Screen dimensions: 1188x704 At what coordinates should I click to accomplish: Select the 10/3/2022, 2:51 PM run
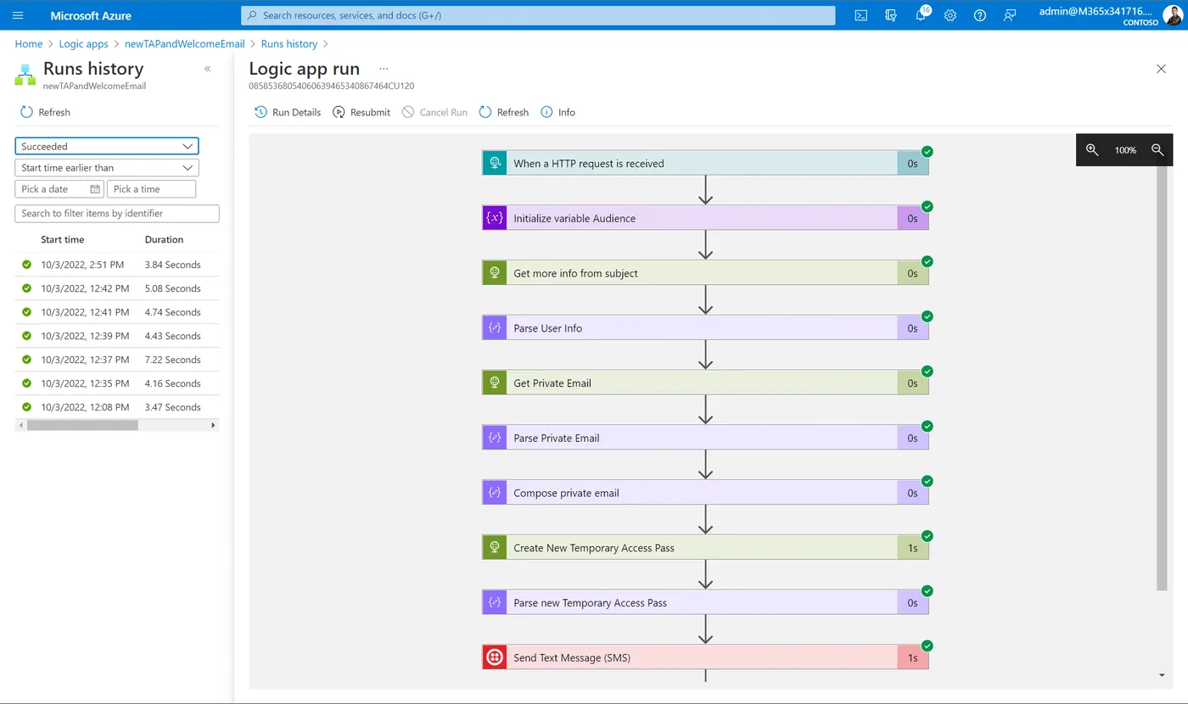click(117, 265)
